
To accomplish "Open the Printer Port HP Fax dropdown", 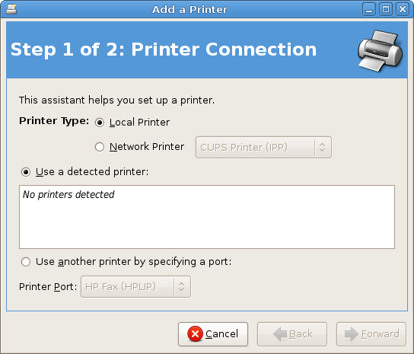I will point(135,287).
